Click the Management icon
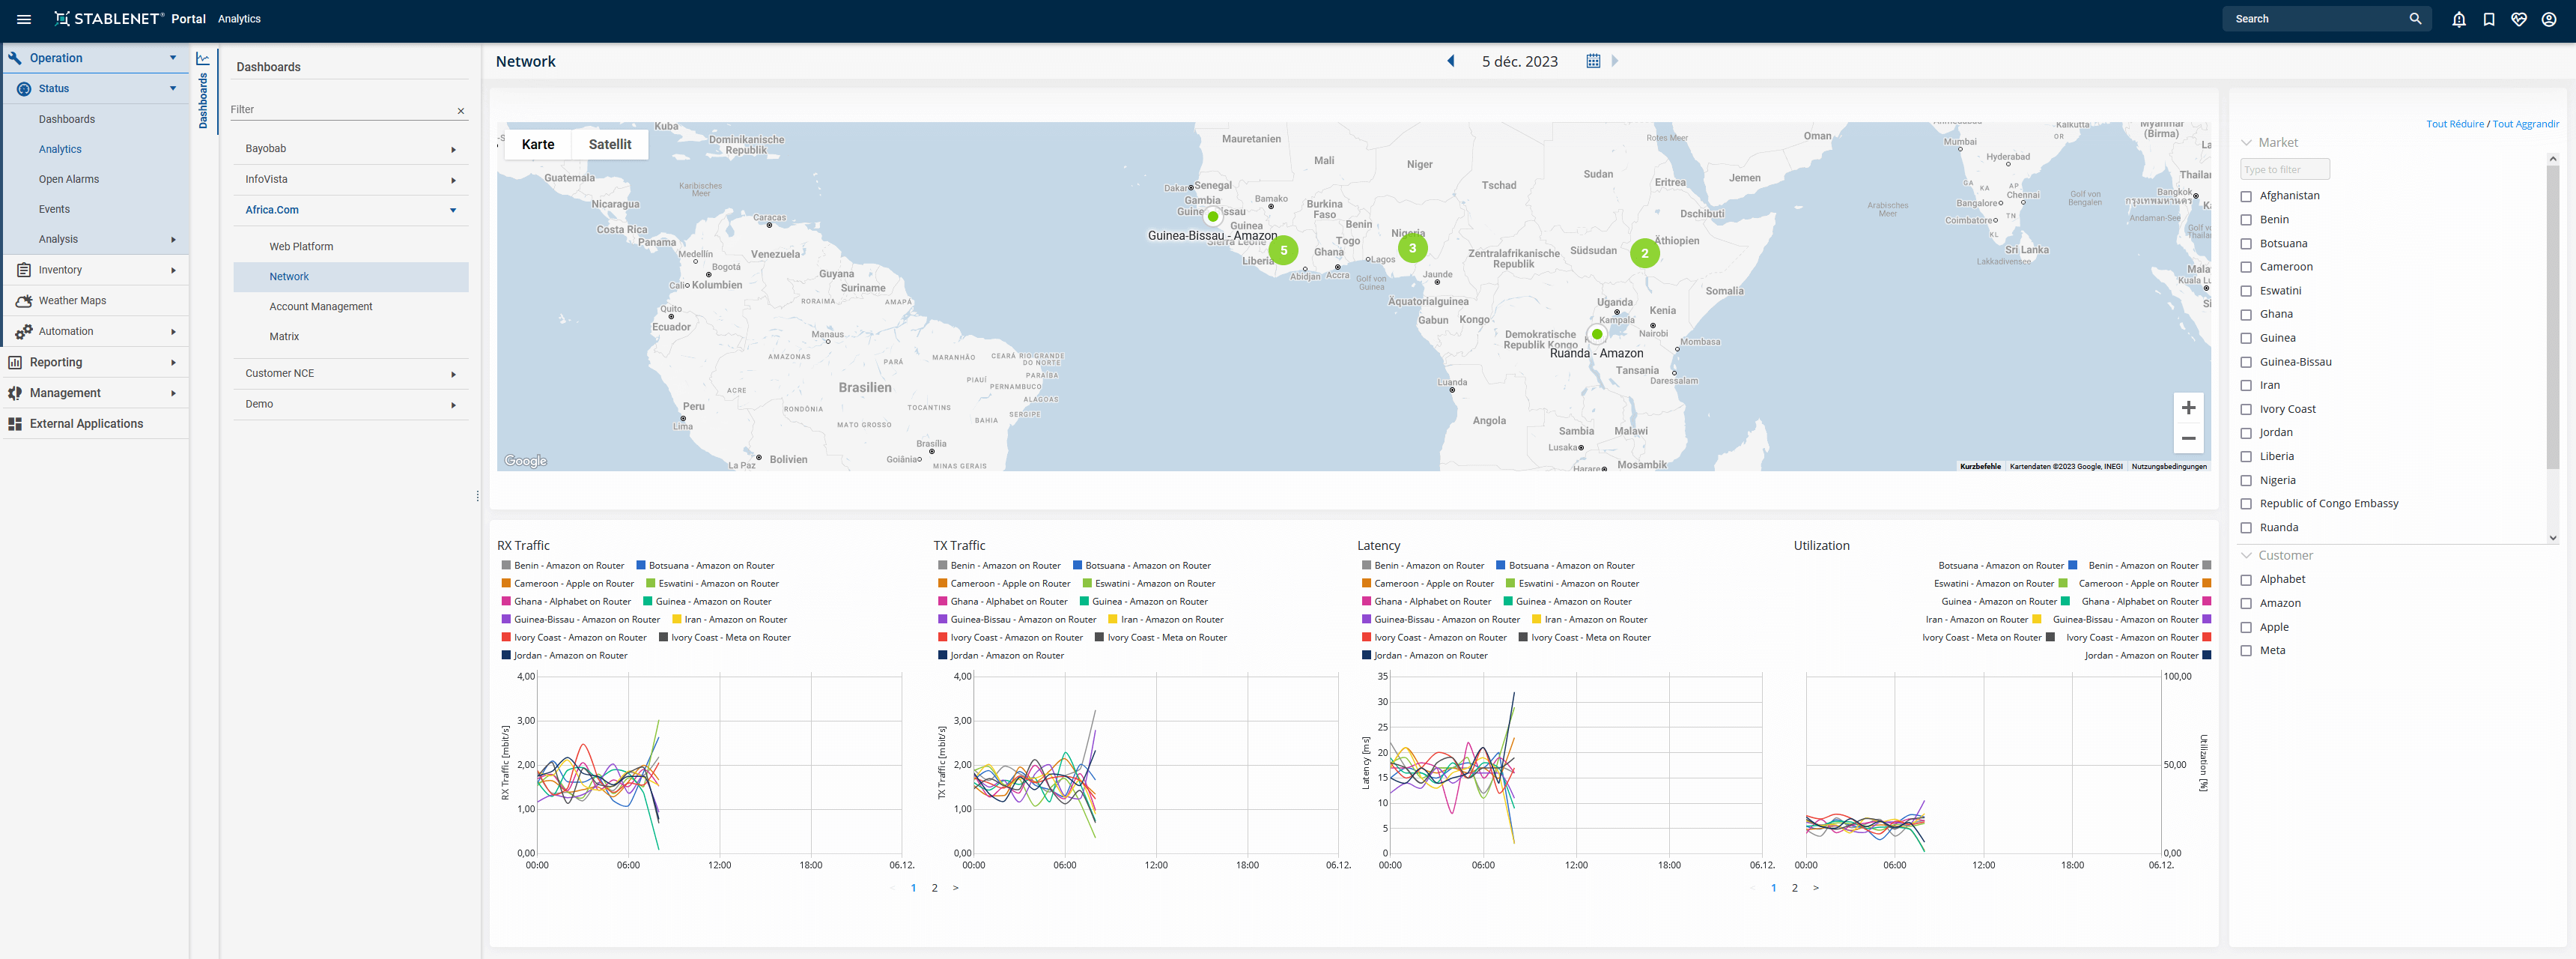 pos(15,393)
